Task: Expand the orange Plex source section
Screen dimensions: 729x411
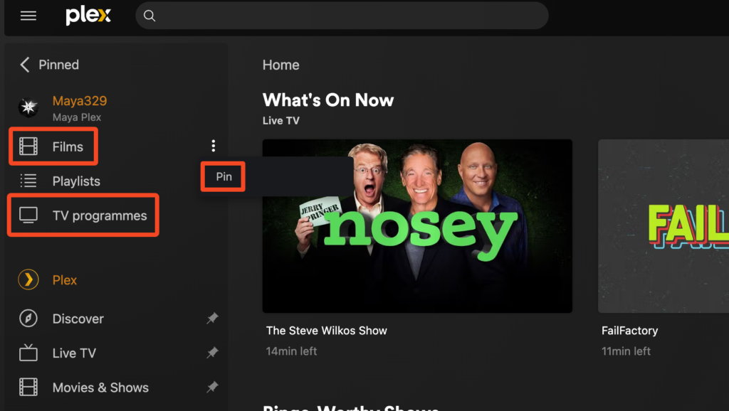Action: click(65, 280)
